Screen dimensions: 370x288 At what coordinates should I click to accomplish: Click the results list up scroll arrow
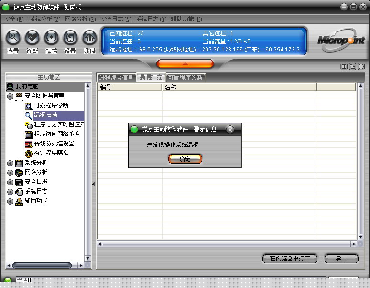pos(360,86)
